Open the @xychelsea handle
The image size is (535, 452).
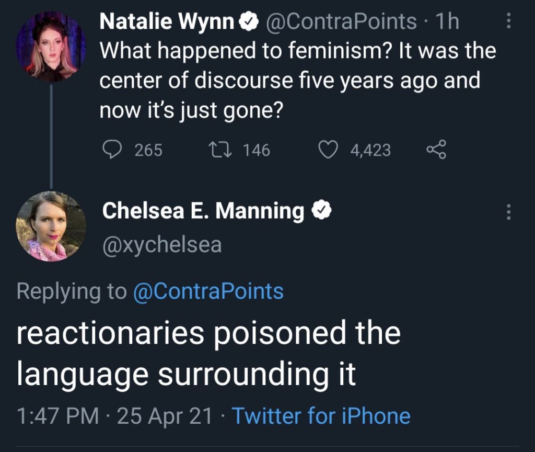162,244
